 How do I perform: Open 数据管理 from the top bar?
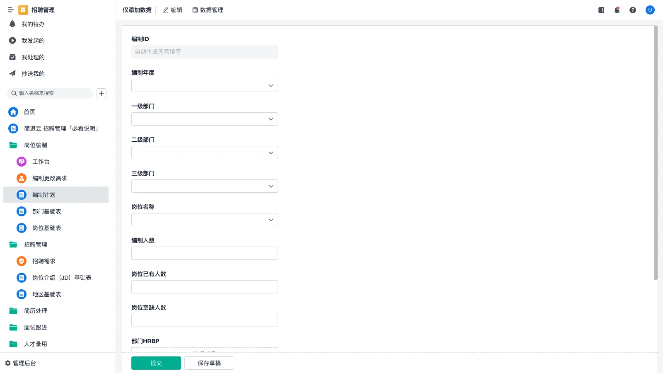(x=208, y=10)
